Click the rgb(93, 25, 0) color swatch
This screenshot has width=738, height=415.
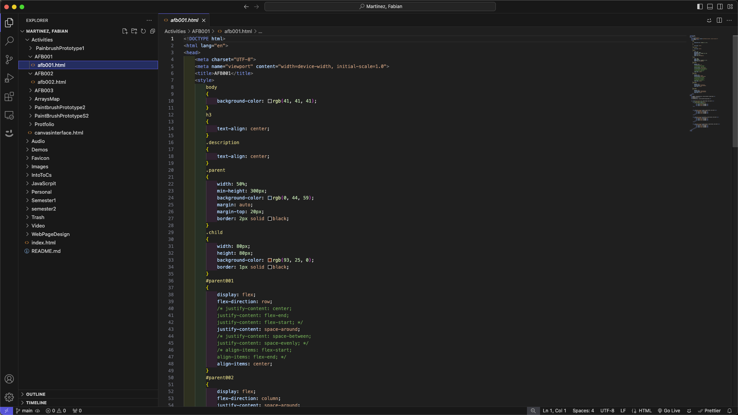tap(270, 260)
